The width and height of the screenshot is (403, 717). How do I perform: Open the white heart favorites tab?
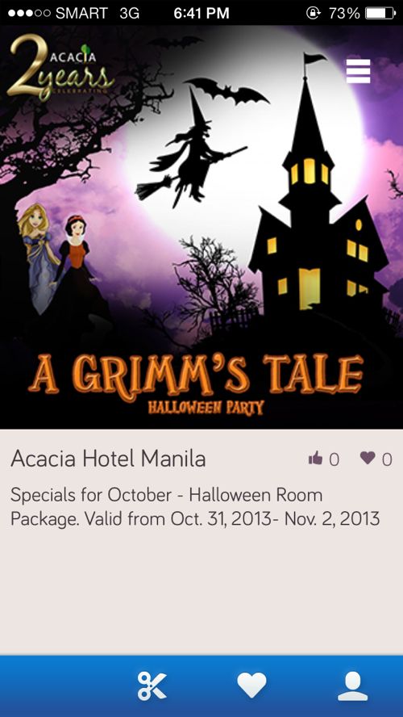pos(251,686)
